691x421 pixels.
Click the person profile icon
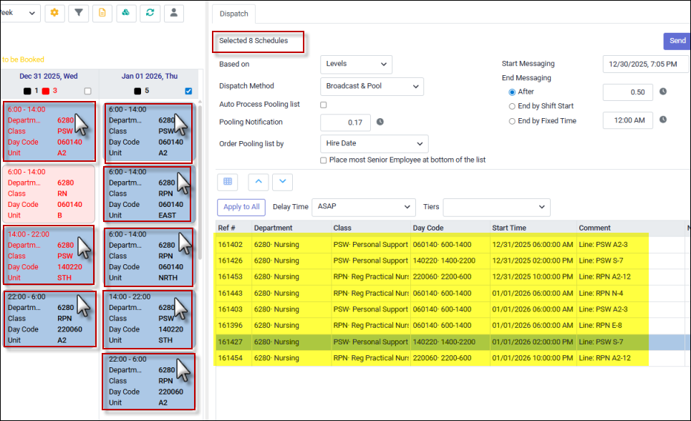tap(173, 13)
